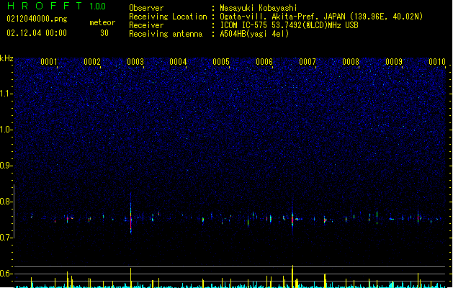Image resolution: width=453 pixels, height=288 pixels.
Task: Click time marker 0009
Action: coord(394,62)
